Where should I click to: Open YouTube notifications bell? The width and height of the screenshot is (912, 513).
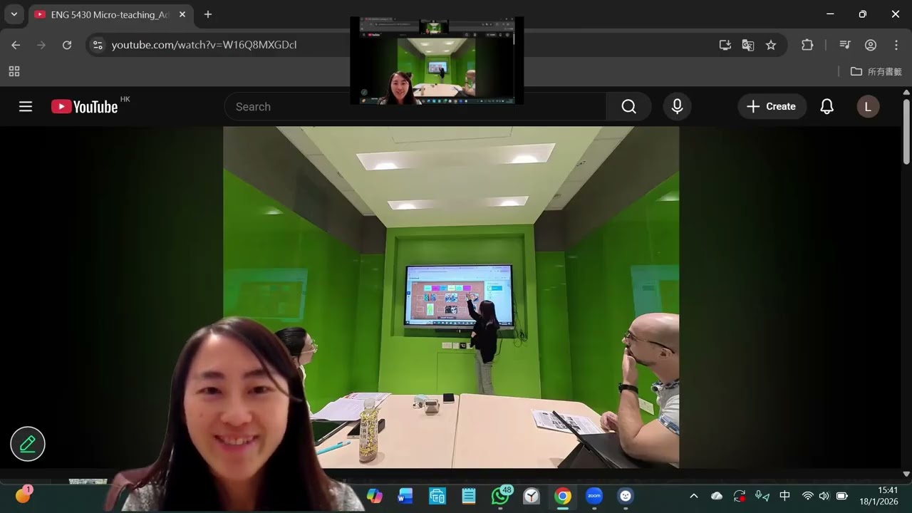(x=826, y=107)
